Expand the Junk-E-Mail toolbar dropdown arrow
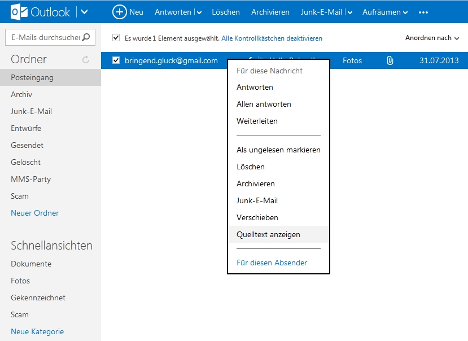468x341 pixels. pos(350,12)
